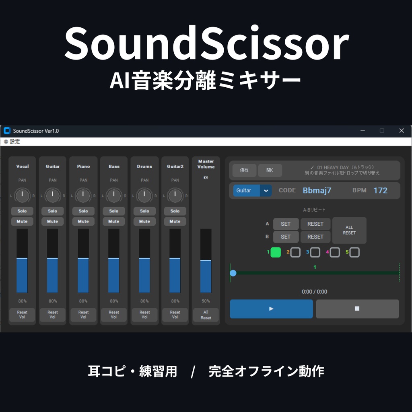412x412 pixels.
Task: Select repeat slot 3 box
Action: (x=315, y=252)
